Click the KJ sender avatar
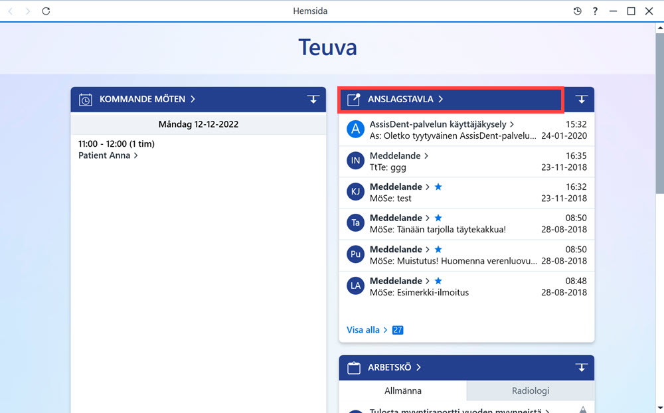Viewport: 664px width, 413px height. [355, 191]
